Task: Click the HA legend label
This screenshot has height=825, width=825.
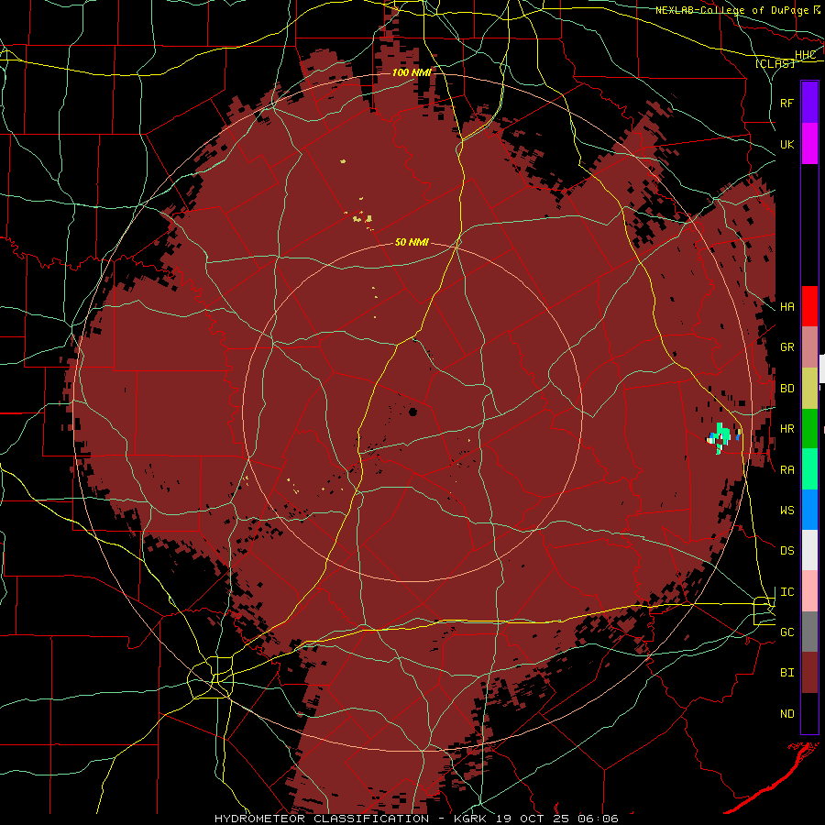Action: tap(787, 307)
